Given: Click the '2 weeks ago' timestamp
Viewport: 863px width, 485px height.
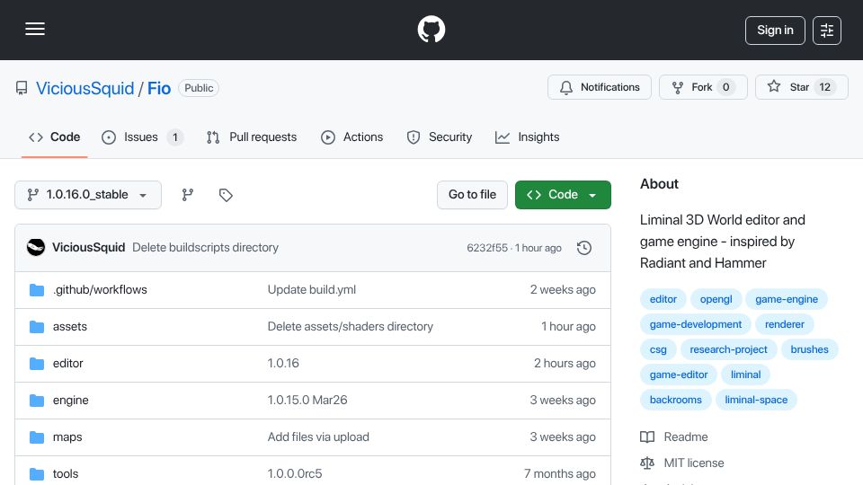Looking at the screenshot, I should tap(563, 290).
